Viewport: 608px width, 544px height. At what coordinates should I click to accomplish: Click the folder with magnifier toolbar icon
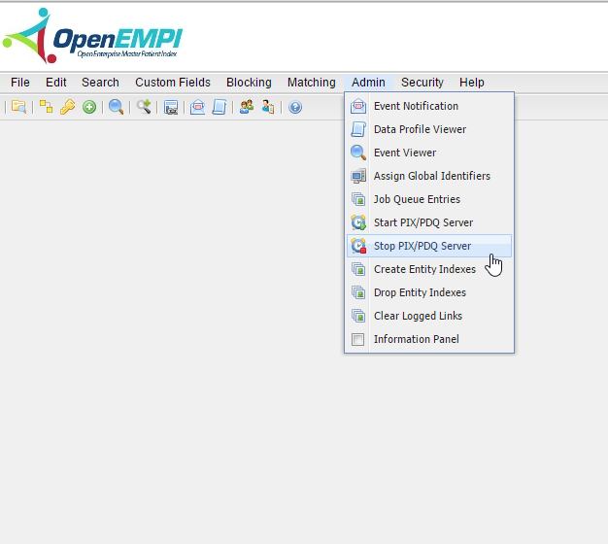point(18,107)
